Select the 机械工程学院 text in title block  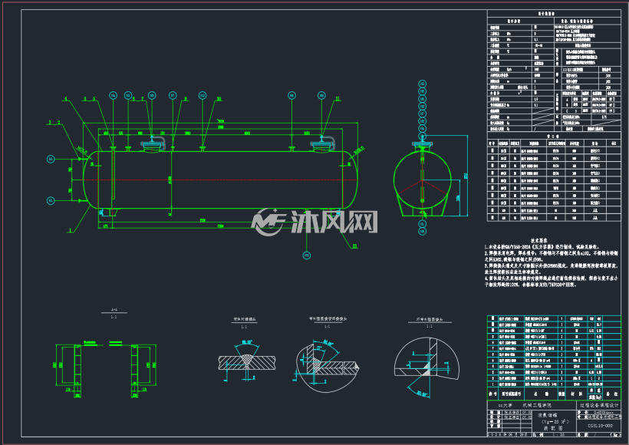537,405
